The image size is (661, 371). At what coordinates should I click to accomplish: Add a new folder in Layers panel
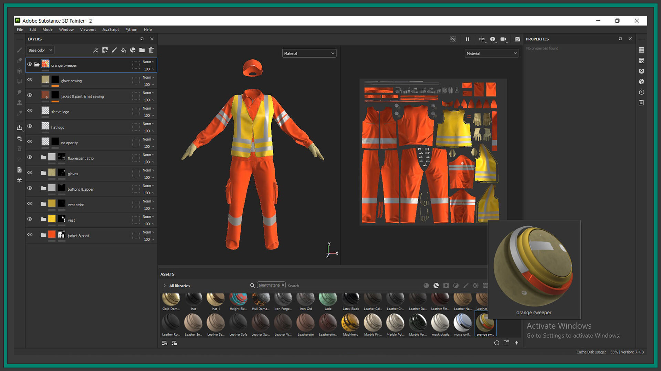tap(142, 50)
